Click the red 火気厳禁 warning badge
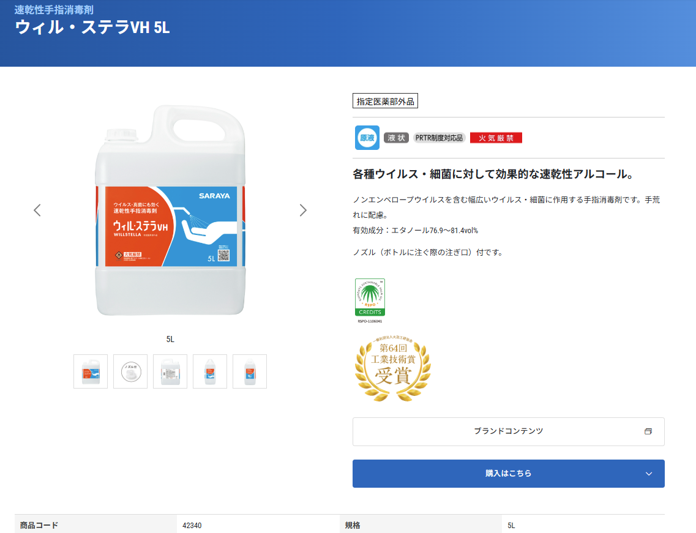The image size is (696, 533). (496, 138)
